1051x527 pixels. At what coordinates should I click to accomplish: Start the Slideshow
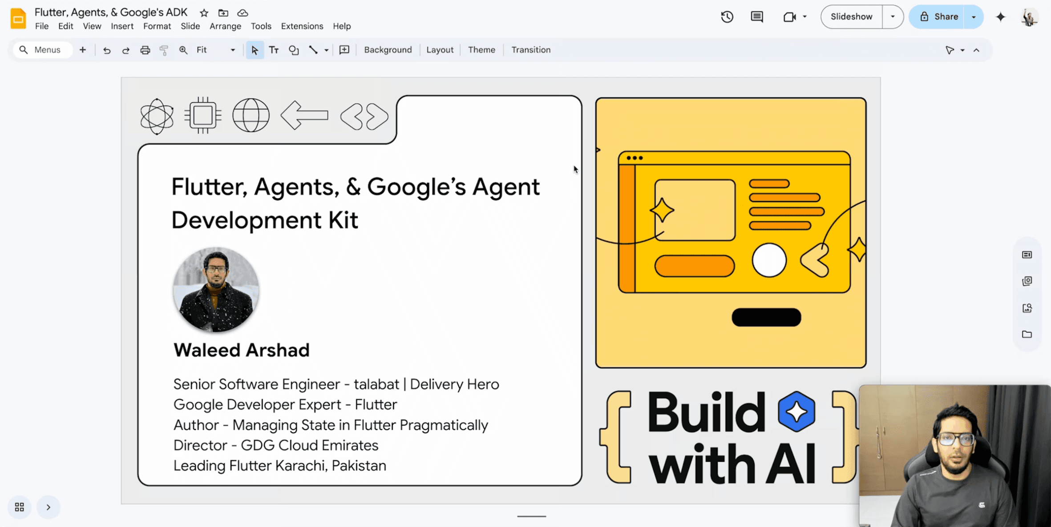click(851, 17)
